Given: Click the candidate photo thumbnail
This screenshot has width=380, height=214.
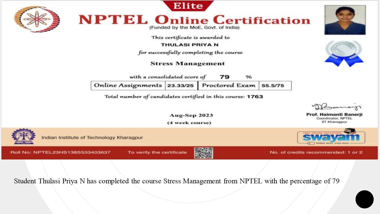Looking at the screenshot, I should click(x=345, y=20).
